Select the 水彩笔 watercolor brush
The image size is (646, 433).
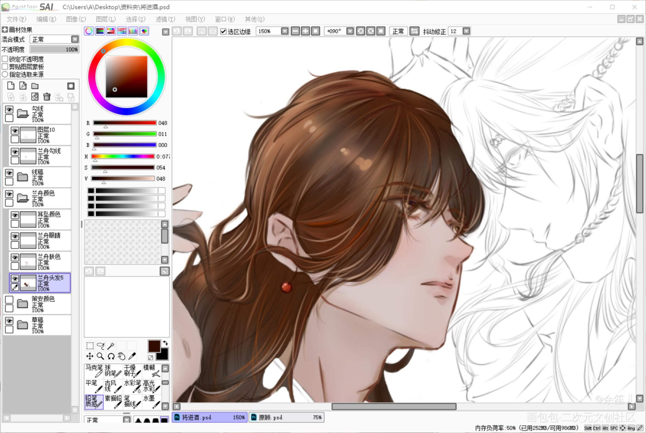tap(132, 386)
